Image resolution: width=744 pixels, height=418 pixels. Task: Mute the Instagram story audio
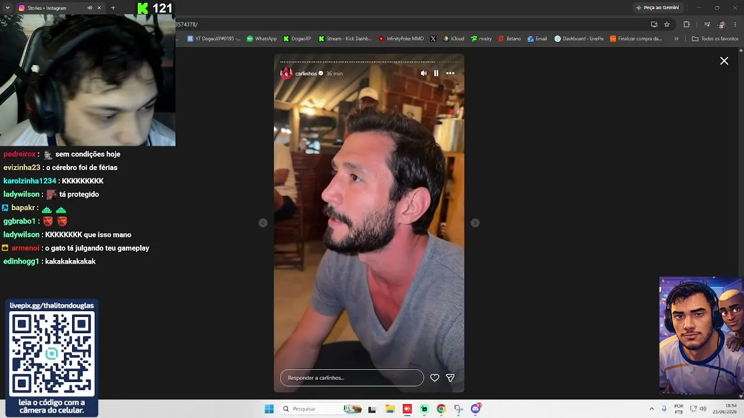[424, 73]
